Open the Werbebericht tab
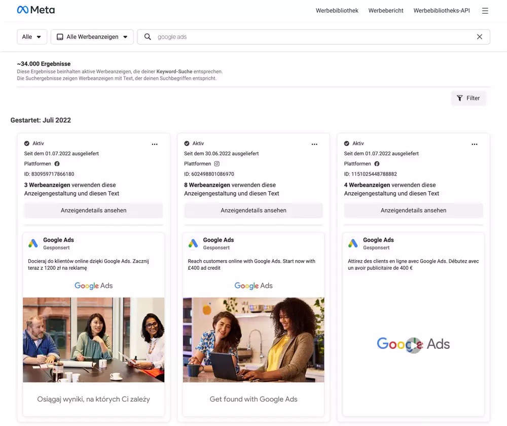Image resolution: width=507 pixels, height=426 pixels. point(386,11)
